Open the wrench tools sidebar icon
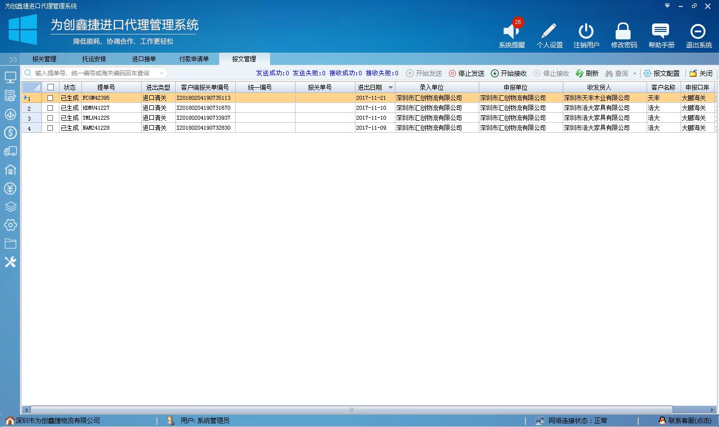Screen dimensions: 719x427 tap(10, 262)
